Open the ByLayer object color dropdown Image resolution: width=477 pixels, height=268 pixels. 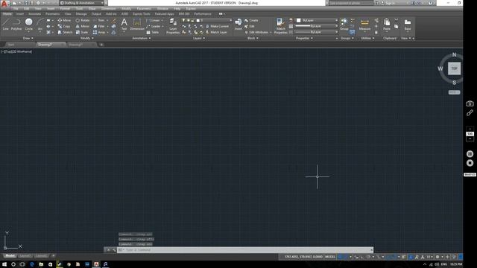(318, 20)
